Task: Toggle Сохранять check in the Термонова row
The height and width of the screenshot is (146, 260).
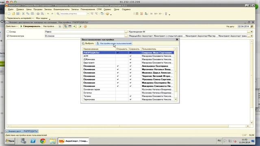Action: (x=130, y=99)
